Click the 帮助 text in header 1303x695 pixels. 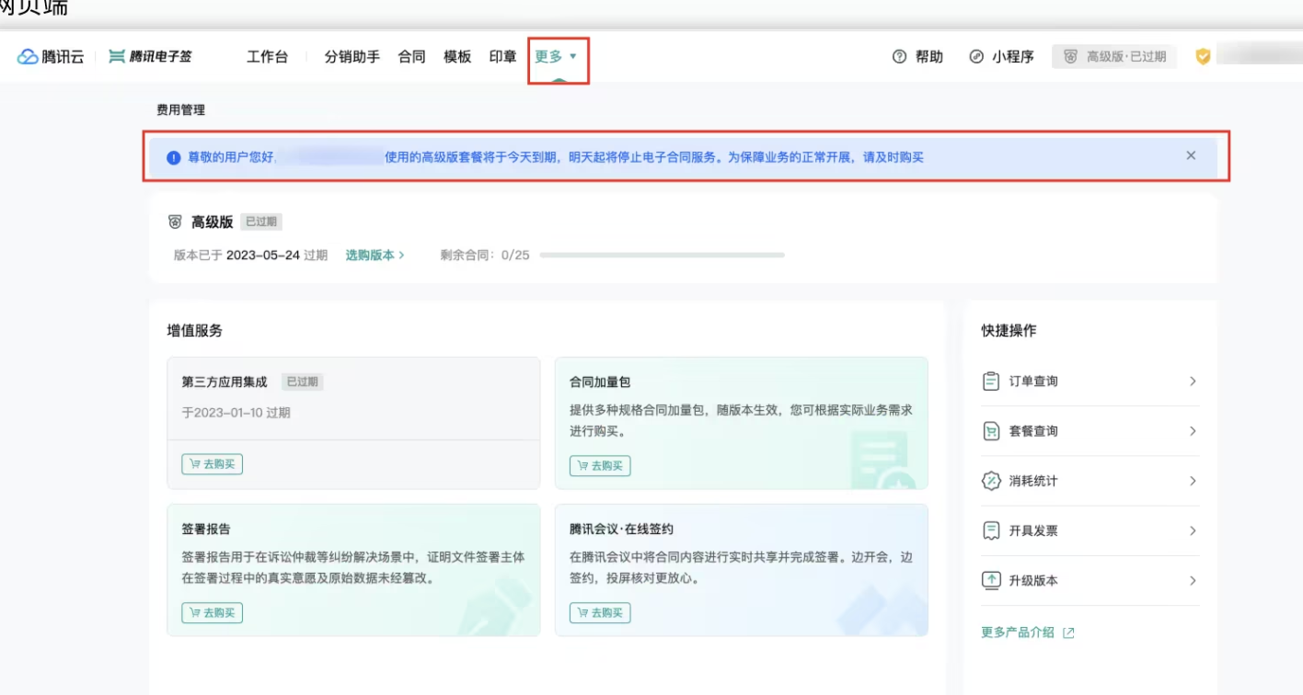[928, 56]
